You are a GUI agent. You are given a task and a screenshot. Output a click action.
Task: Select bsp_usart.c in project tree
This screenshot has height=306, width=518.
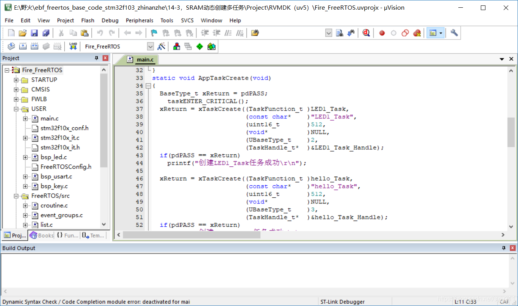click(56, 177)
